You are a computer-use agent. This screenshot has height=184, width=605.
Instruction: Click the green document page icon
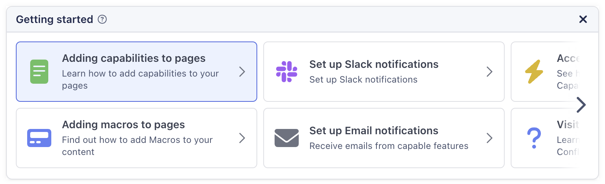point(39,72)
